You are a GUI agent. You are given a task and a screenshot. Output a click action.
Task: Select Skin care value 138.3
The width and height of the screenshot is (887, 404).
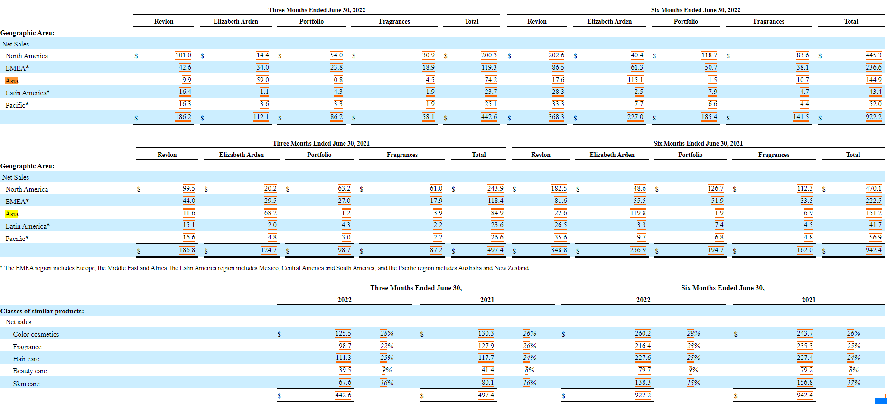coord(643,382)
